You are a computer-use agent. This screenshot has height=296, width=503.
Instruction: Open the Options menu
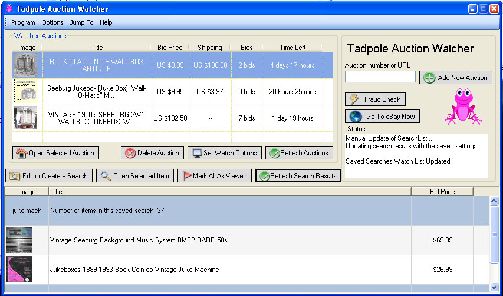52,22
